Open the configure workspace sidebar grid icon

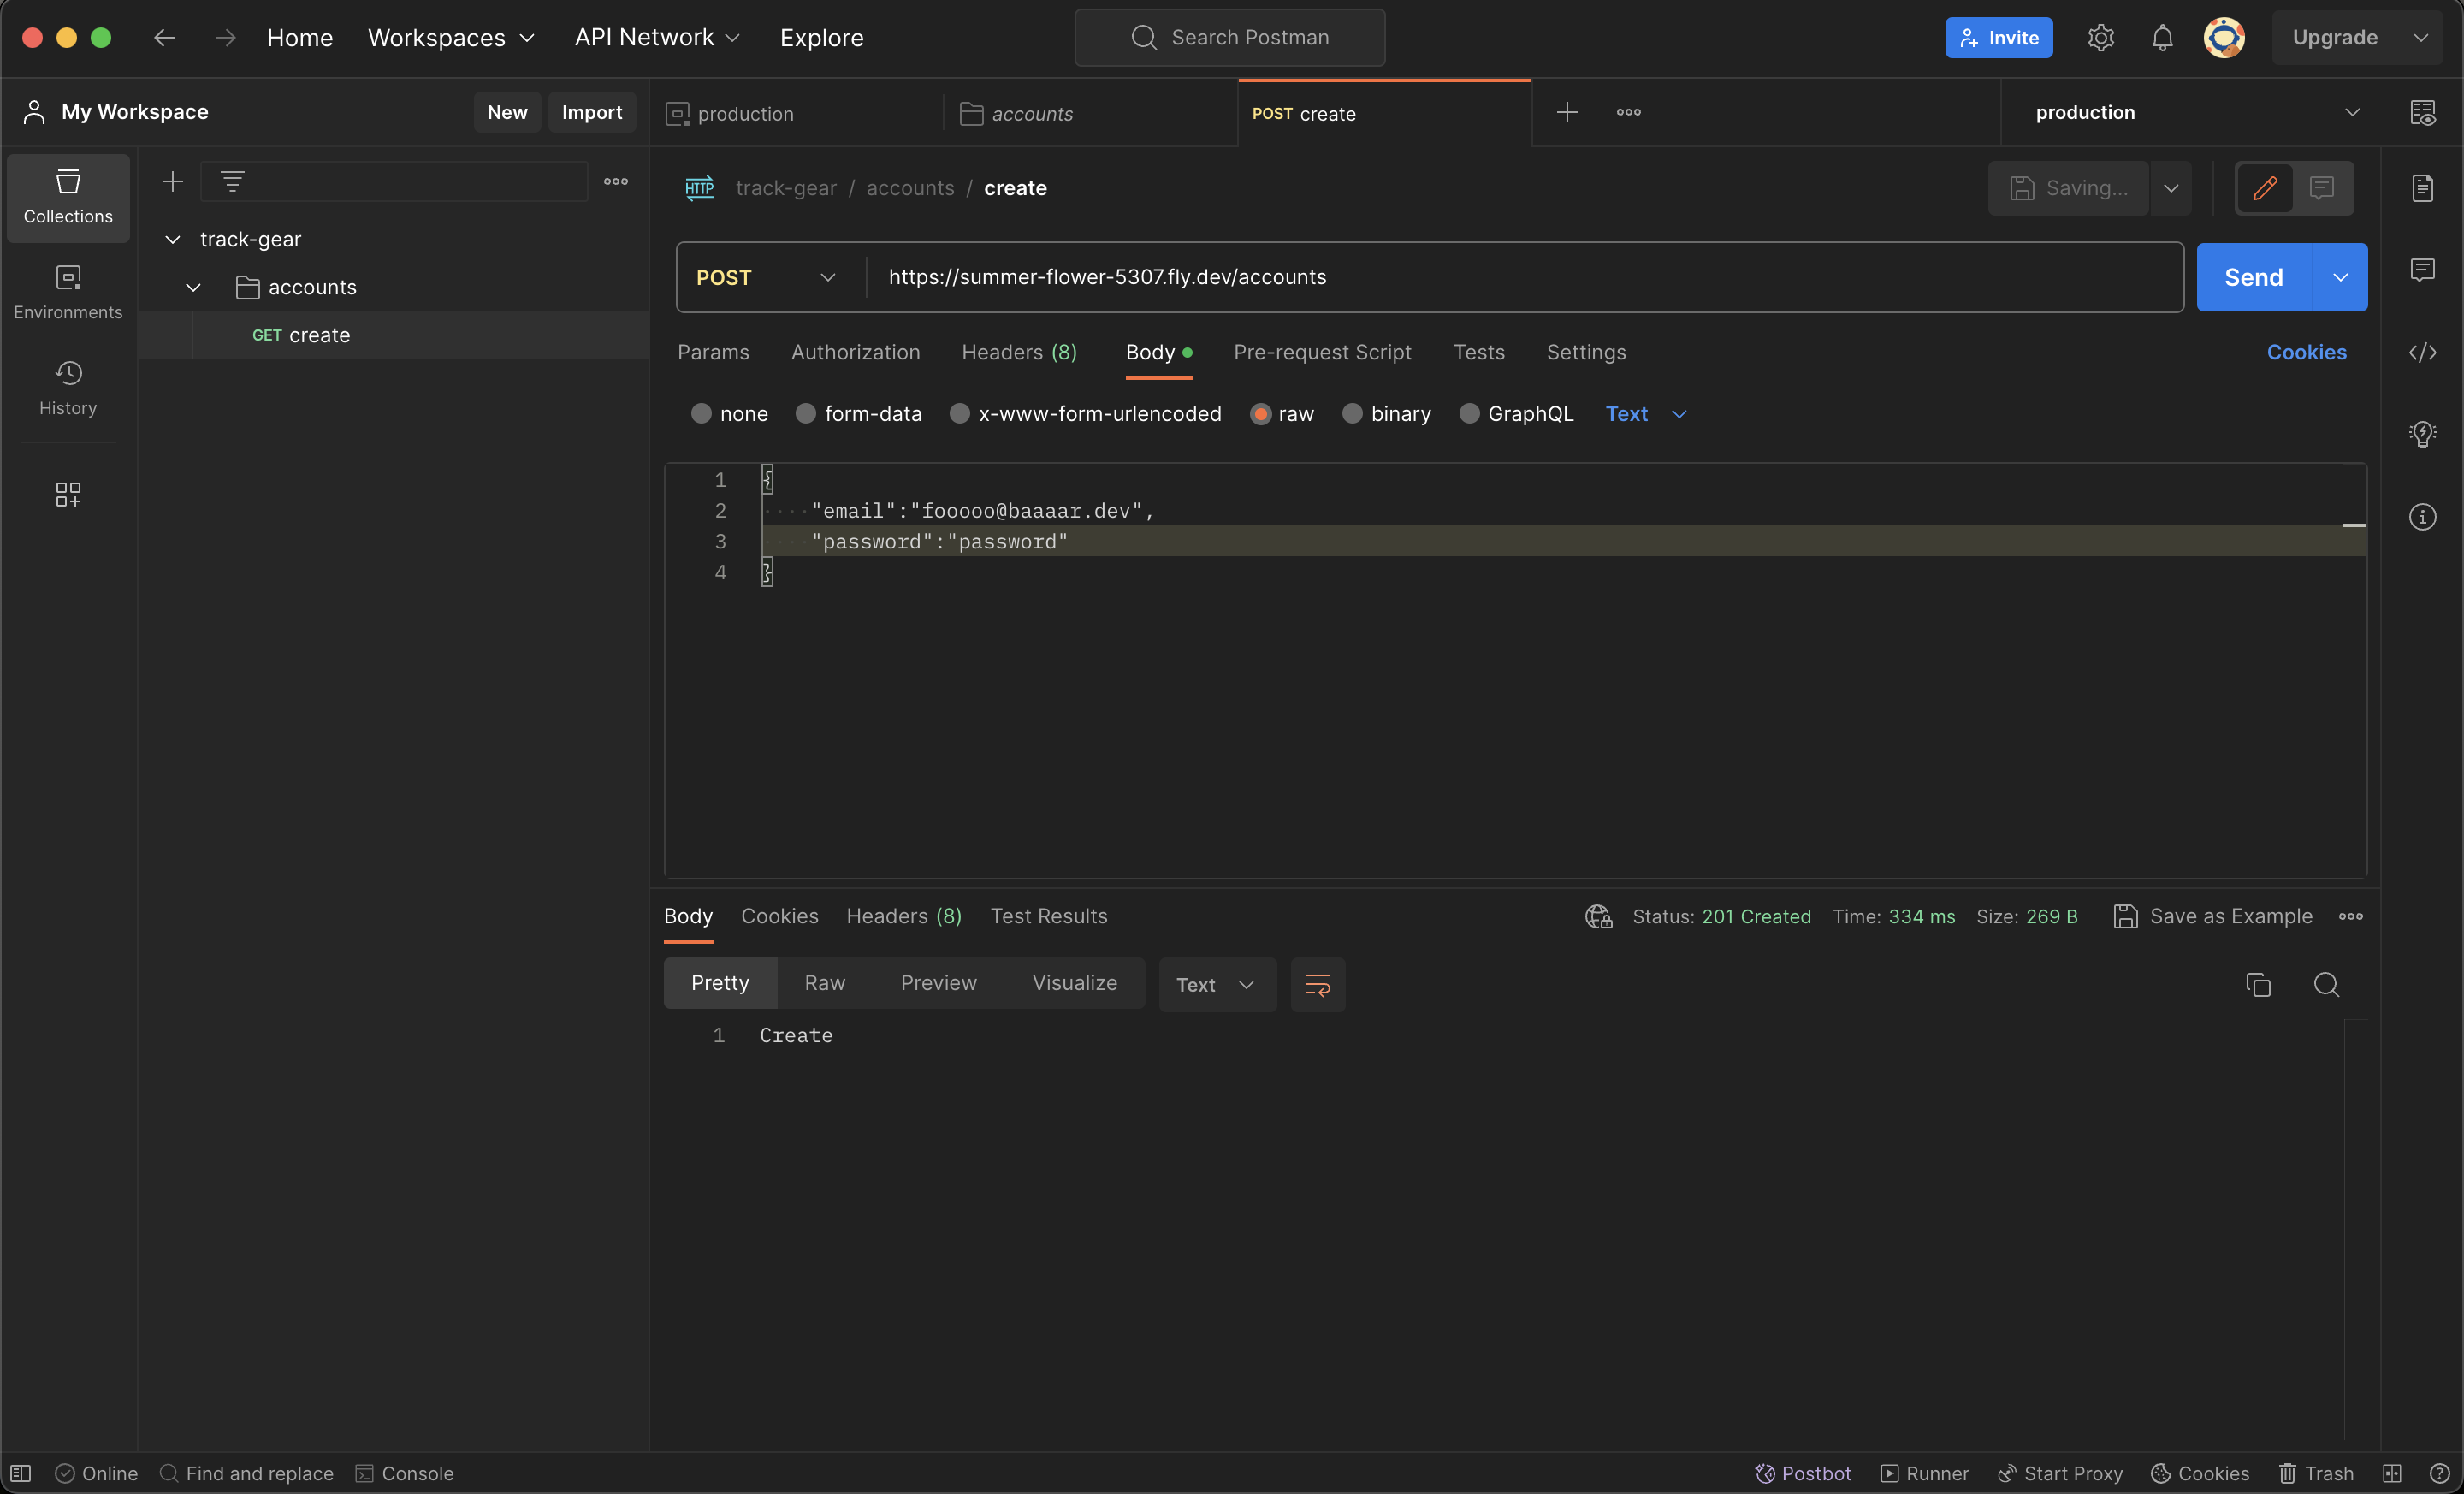(x=68, y=494)
